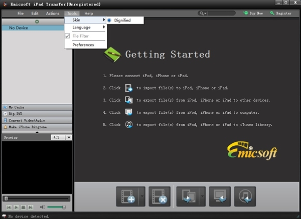Mute audio with the speaker icon
301x219 pixels.
[x=42, y=207]
